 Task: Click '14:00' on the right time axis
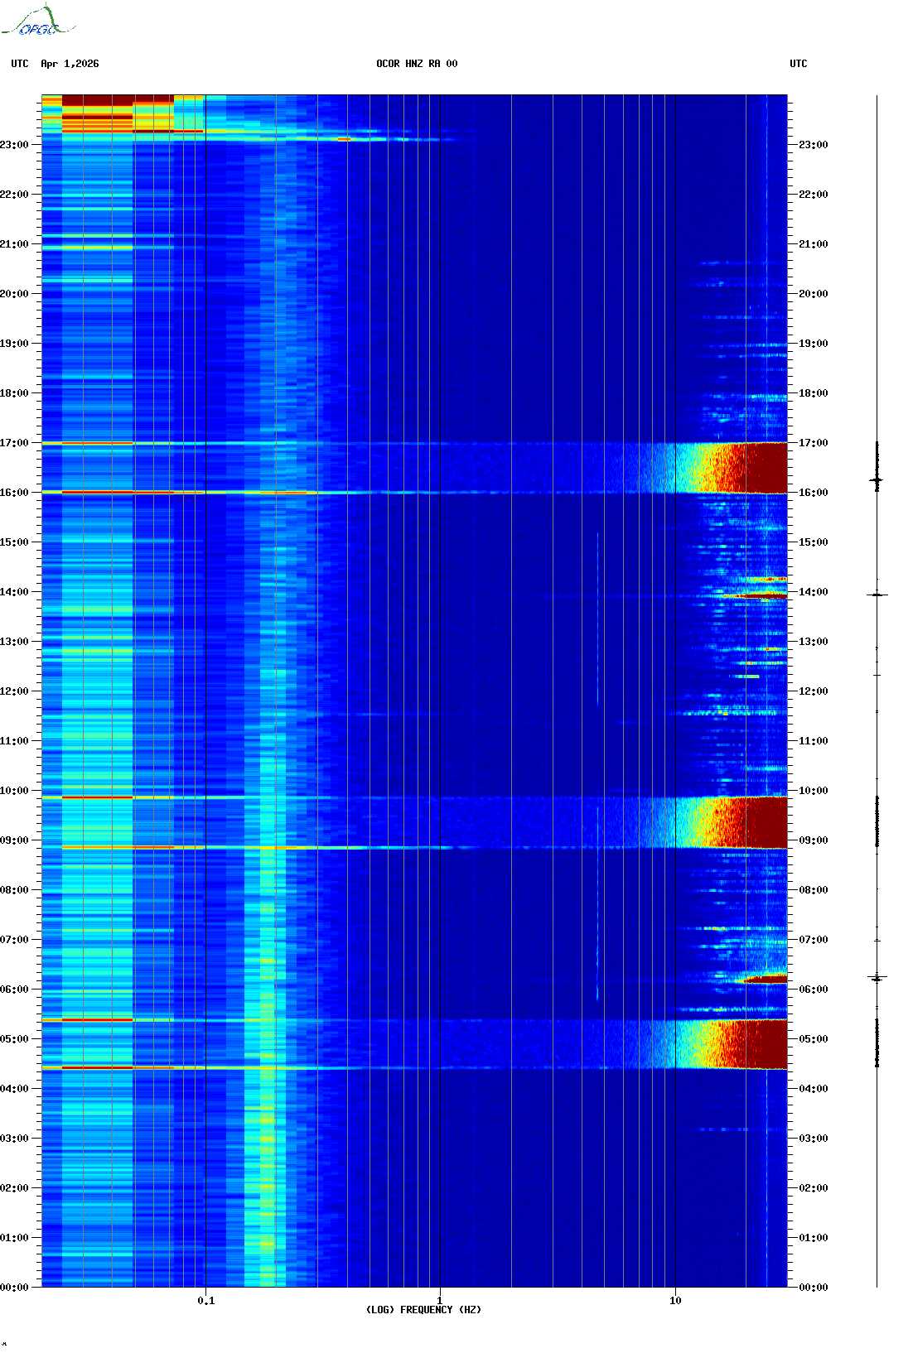point(813,592)
